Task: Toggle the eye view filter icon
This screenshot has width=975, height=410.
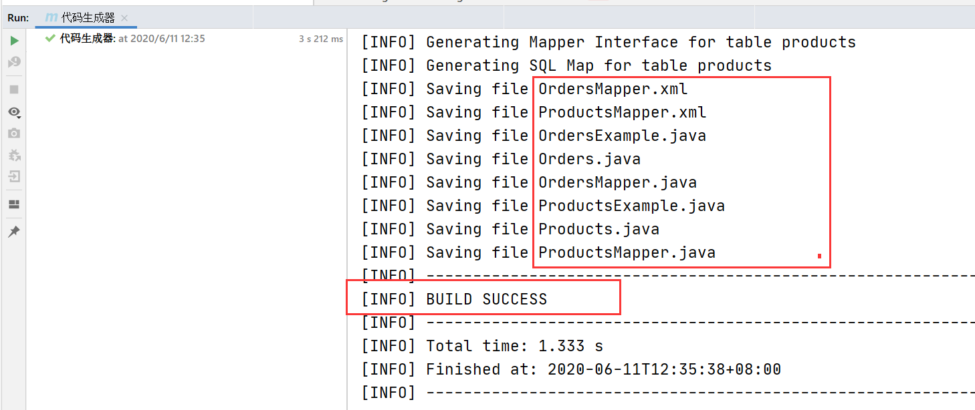Action: pyautogui.click(x=14, y=112)
